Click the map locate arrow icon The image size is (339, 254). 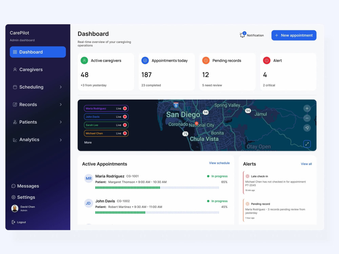coord(307,128)
